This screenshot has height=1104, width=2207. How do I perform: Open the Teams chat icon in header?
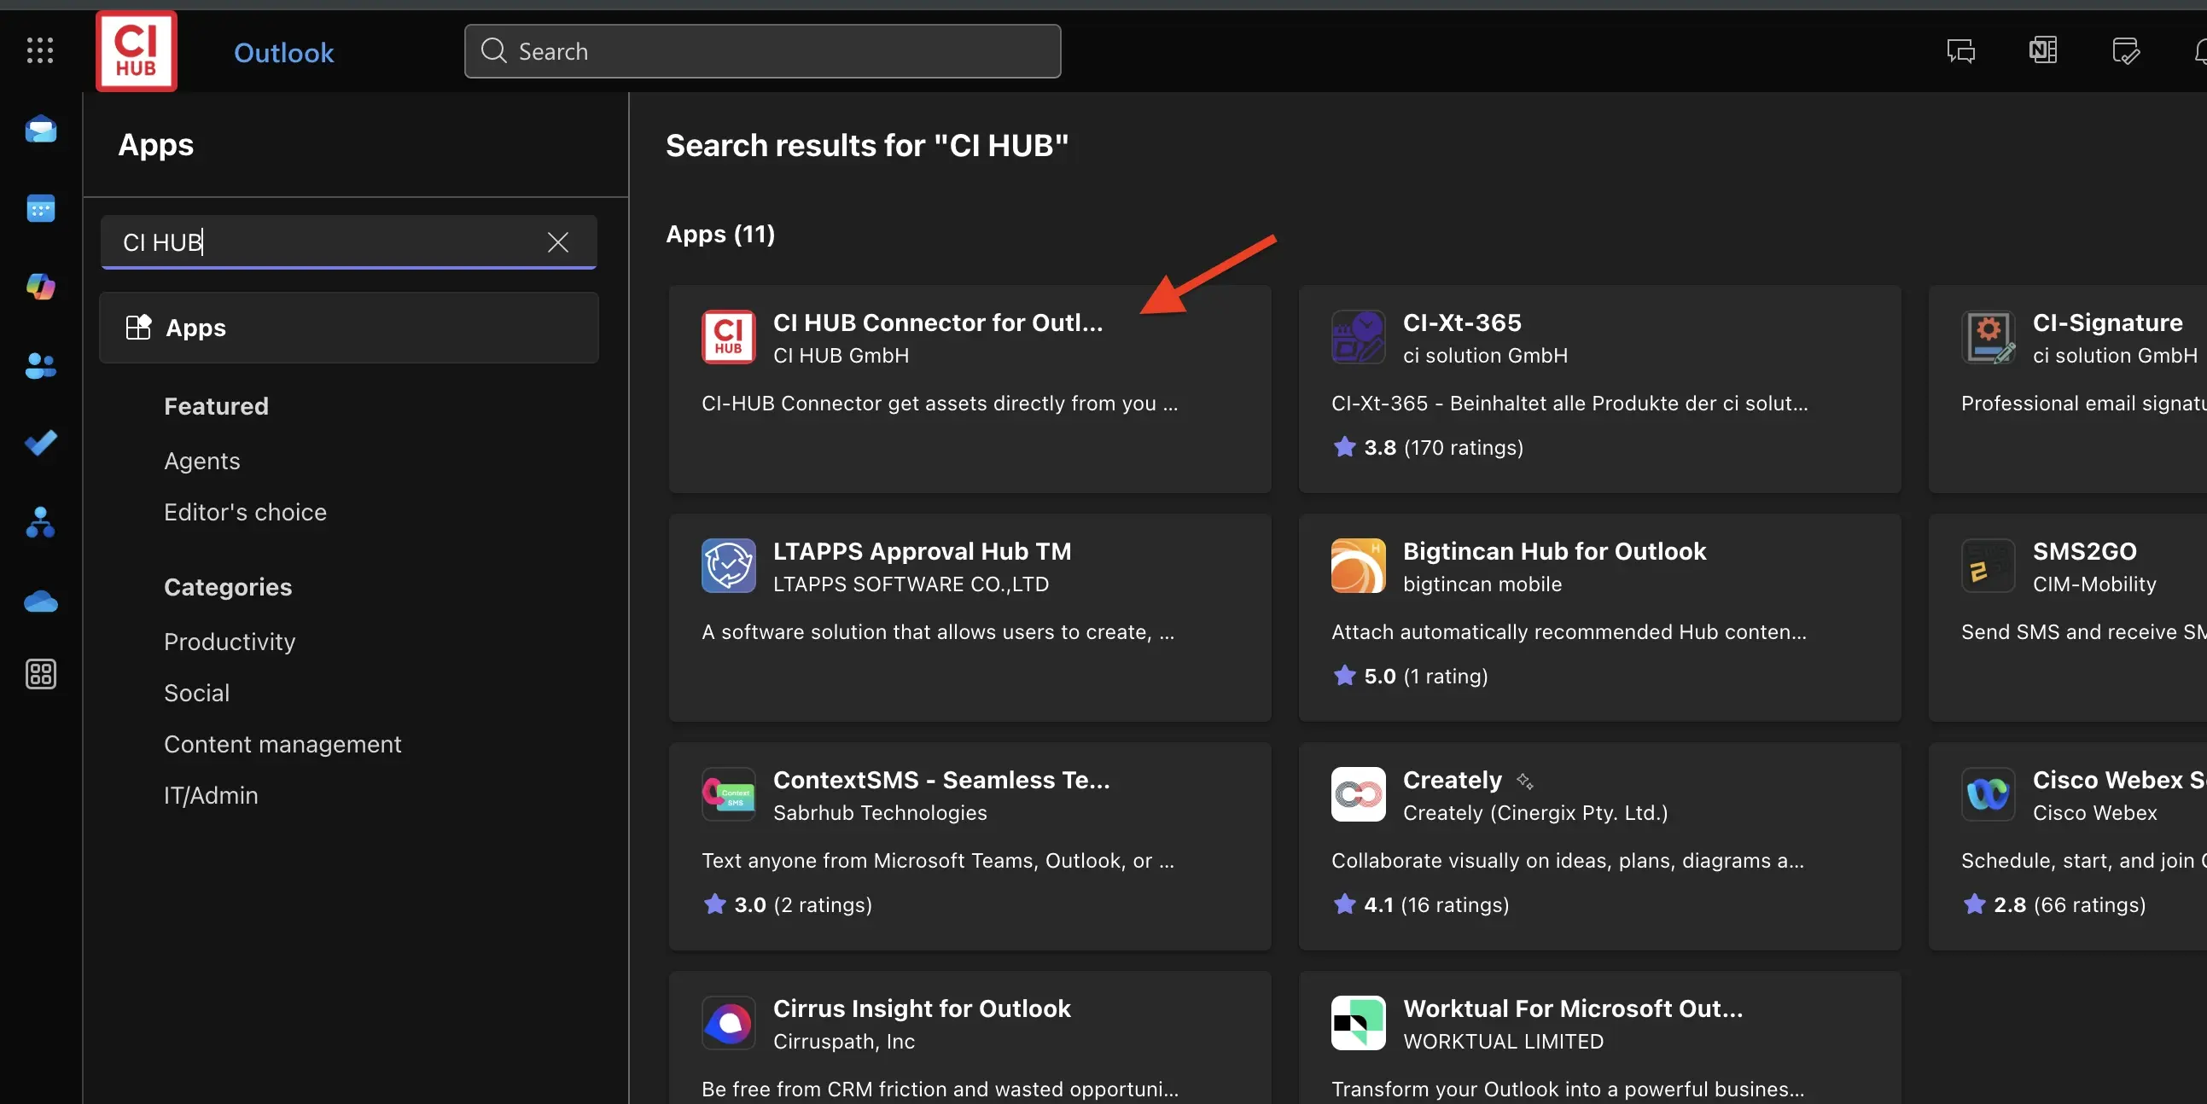click(x=1960, y=51)
